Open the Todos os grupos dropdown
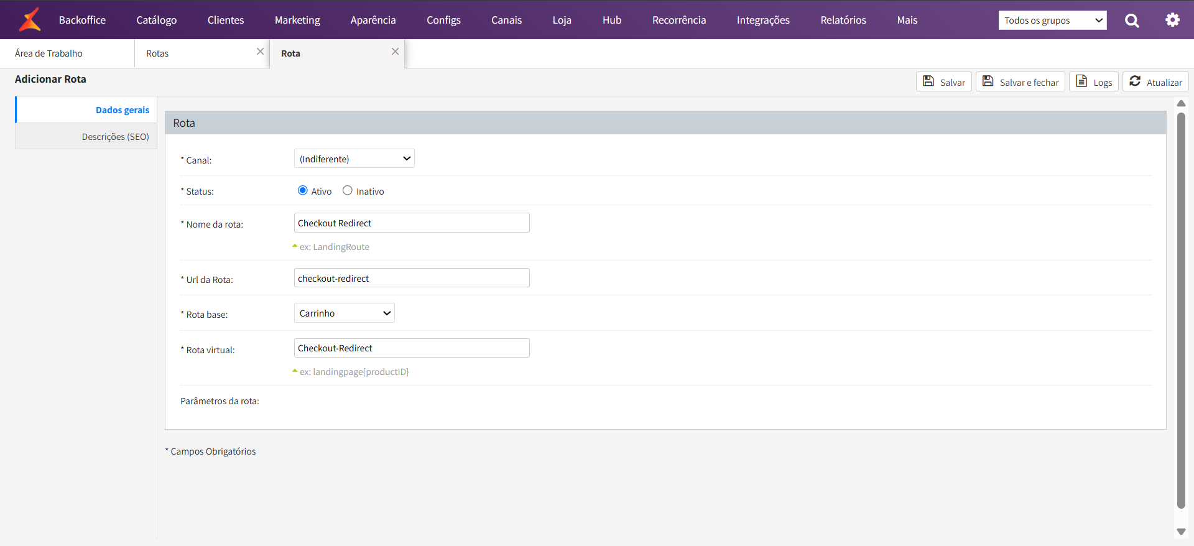Image resolution: width=1194 pixels, height=546 pixels. (x=1053, y=20)
